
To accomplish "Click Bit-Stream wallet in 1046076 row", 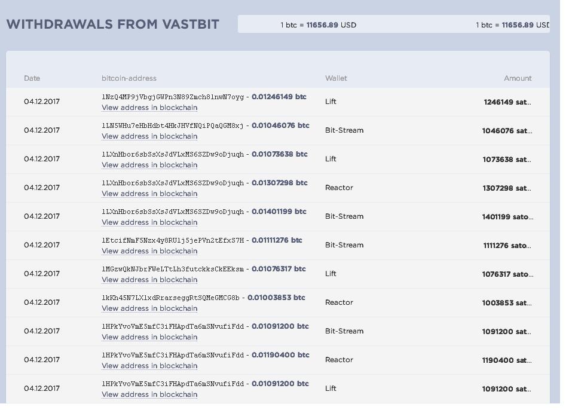I will tap(344, 130).
